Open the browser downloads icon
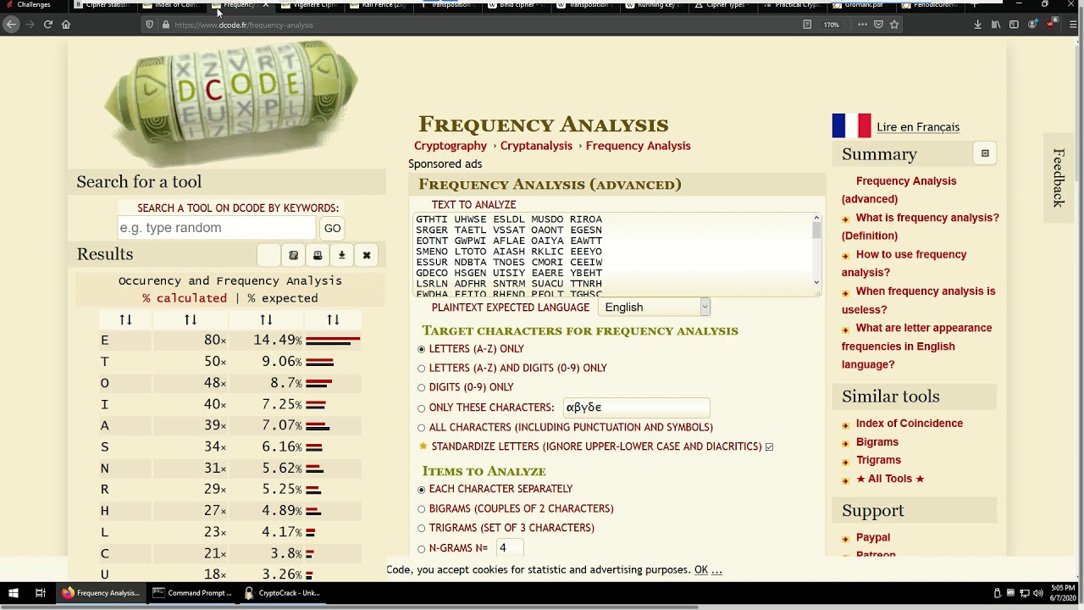Image resolution: width=1084 pixels, height=610 pixels. tap(977, 25)
